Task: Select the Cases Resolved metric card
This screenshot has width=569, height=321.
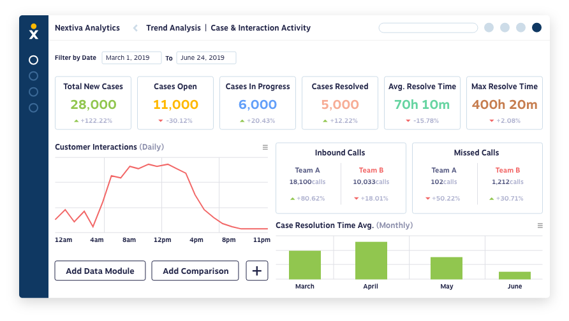Action: click(340, 103)
